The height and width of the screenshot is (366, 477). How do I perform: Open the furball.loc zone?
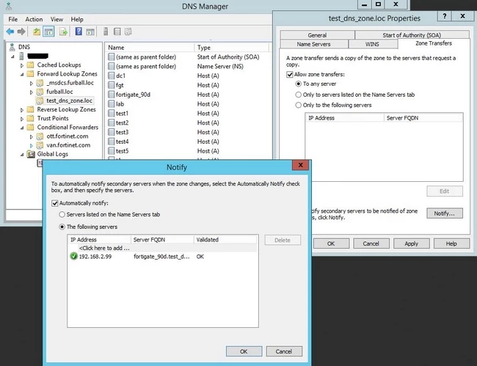(59, 92)
